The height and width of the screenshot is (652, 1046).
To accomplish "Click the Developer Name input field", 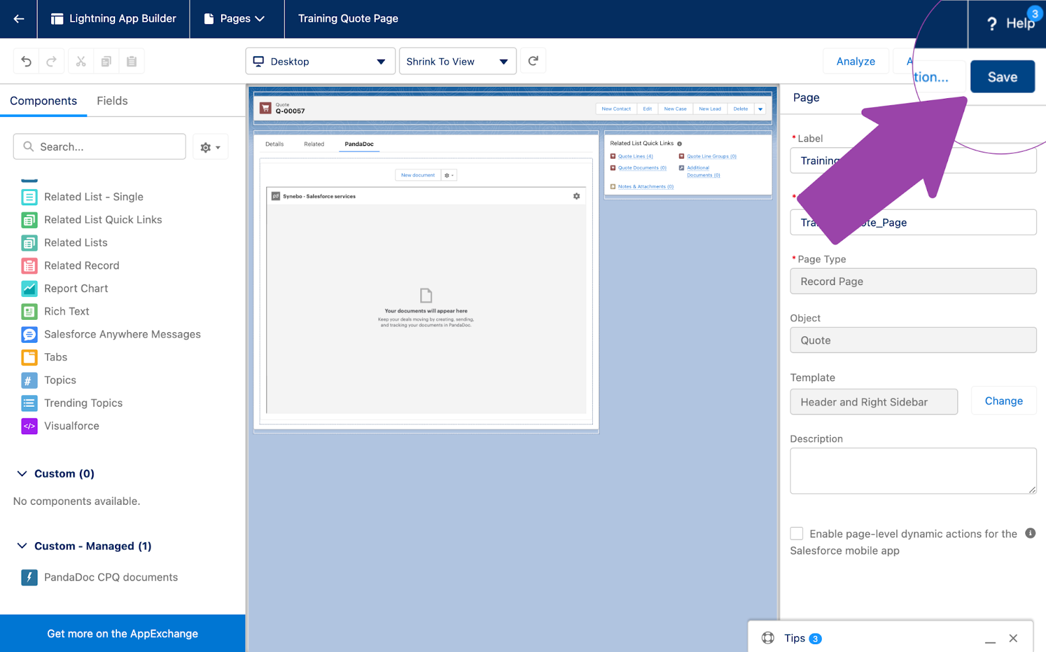I will tap(913, 222).
